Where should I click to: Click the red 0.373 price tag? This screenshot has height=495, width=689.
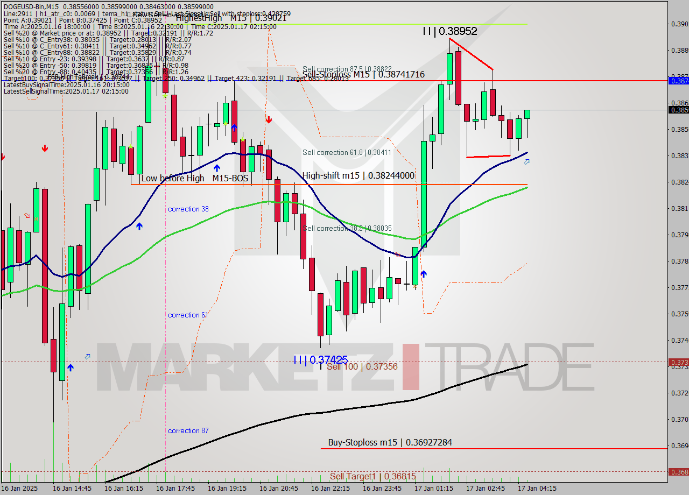[678, 362]
